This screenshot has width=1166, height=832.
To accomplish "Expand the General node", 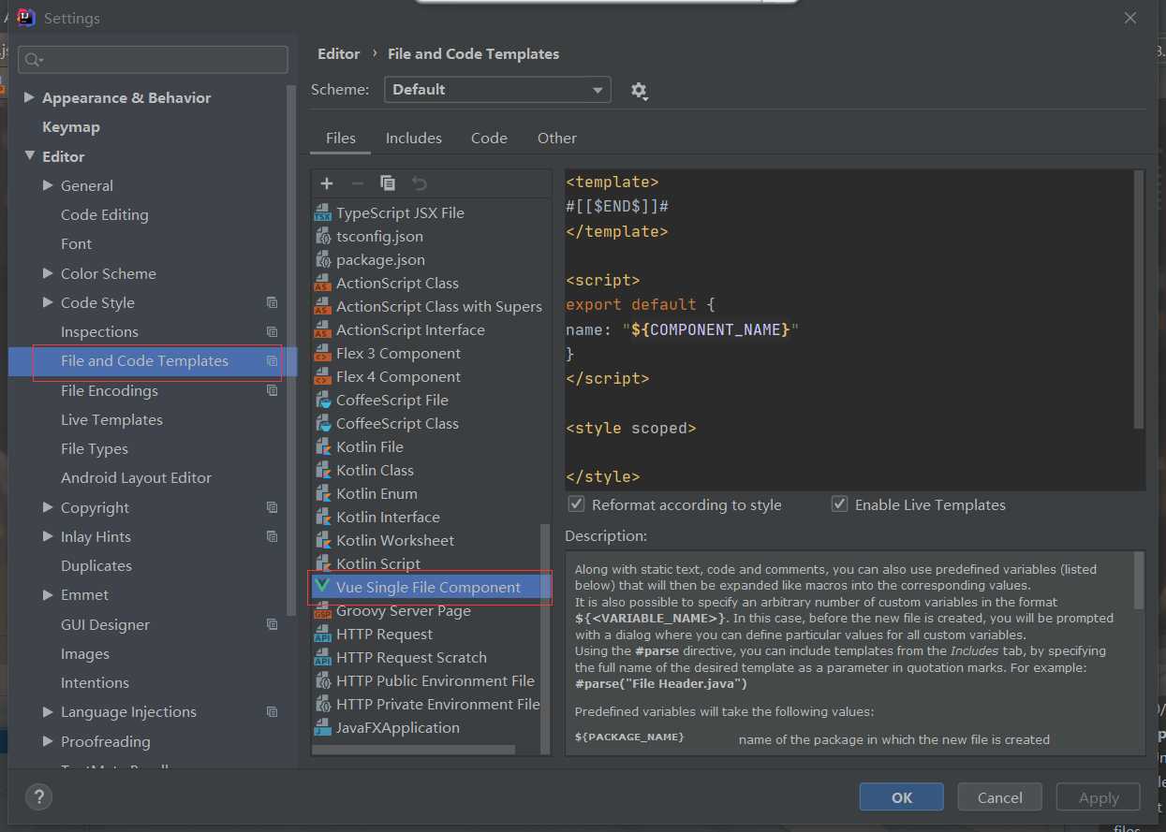I will [x=48, y=185].
